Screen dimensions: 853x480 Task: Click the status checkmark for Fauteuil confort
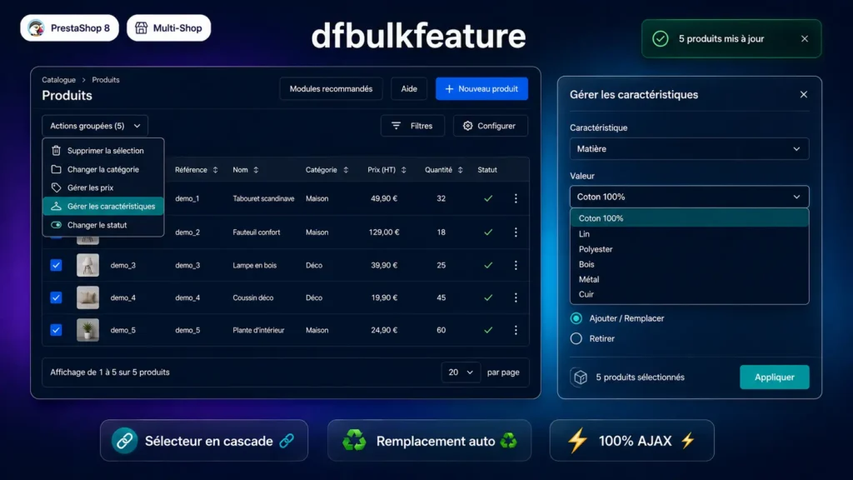[488, 232]
